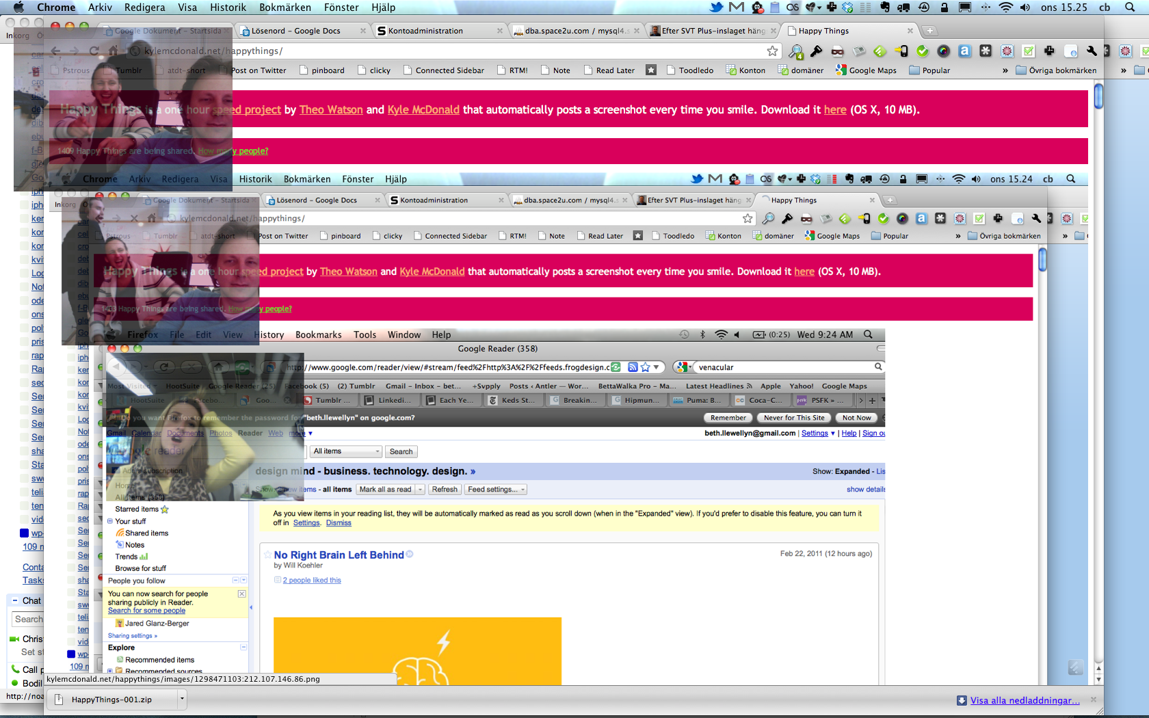The height and width of the screenshot is (718, 1149).
Task: Open the Dropbox icon in the macOS menu bar
Action: (x=847, y=8)
